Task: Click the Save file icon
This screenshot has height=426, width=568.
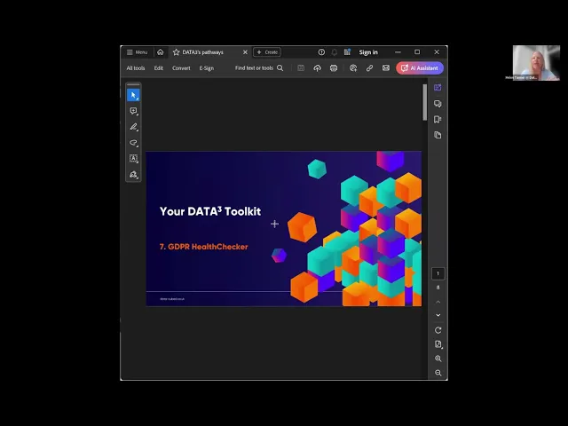Action: click(x=301, y=68)
